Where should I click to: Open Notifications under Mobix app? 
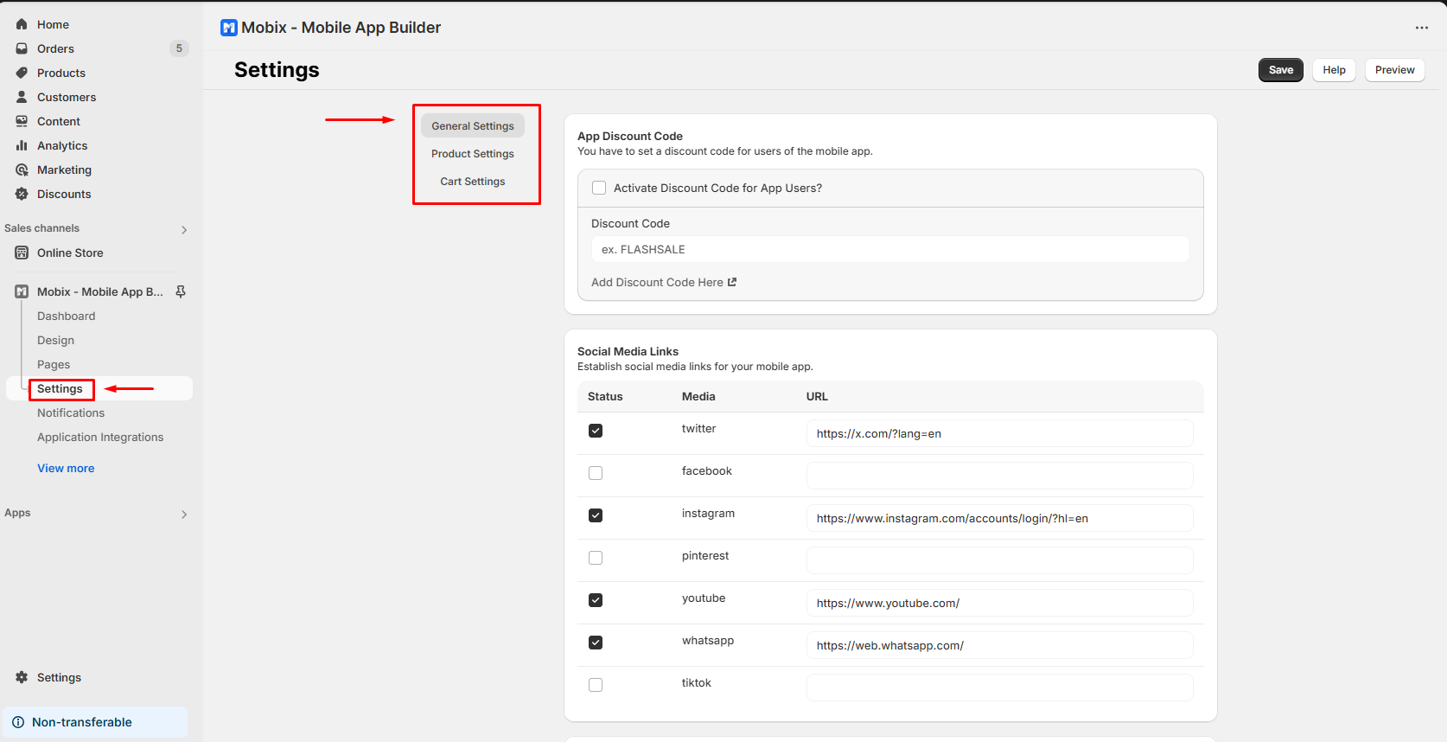(71, 413)
